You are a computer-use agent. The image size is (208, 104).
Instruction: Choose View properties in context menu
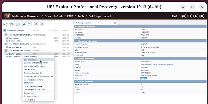[x=39, y=100]
